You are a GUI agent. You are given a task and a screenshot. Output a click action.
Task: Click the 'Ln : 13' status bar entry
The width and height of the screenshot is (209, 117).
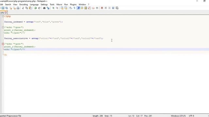pos(131,116)
